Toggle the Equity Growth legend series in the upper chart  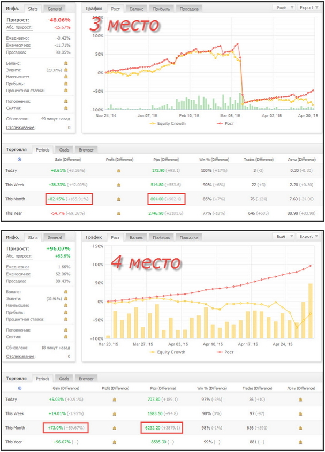[x=168, y=123]
